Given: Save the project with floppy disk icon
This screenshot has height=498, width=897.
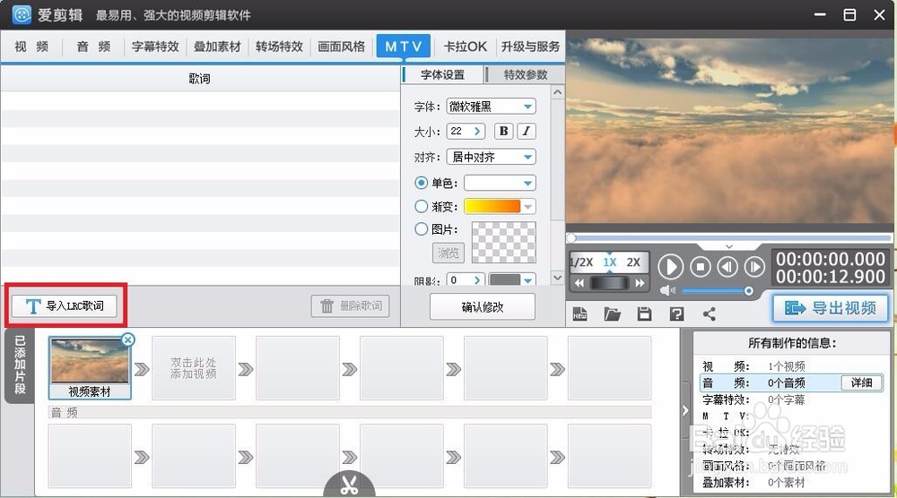Looking at the screenshot, I should tap(644, 313).
